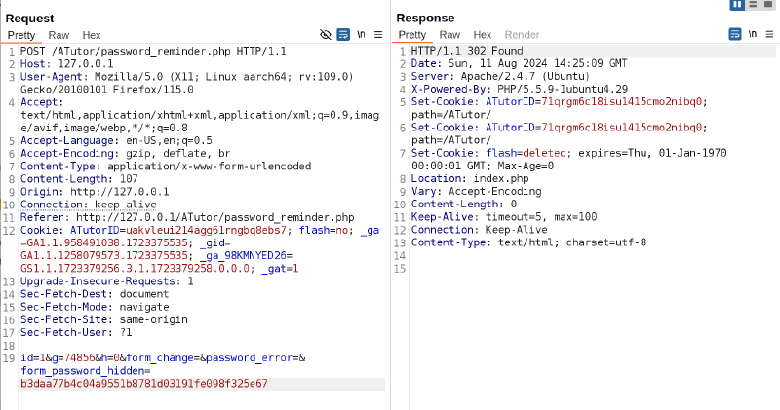Viewport: 780px width, 410px height.
Task: Toggle \n non-printable characters in Request
Action: click(x=361, y=35)
